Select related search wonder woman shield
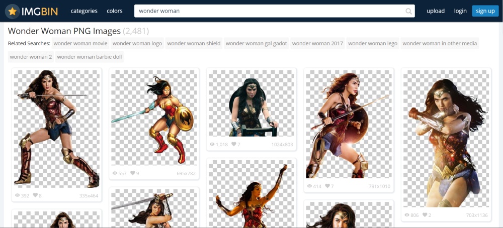Image resolution: width=503 pixels, height=228 pixels. (x=194, y=43)
